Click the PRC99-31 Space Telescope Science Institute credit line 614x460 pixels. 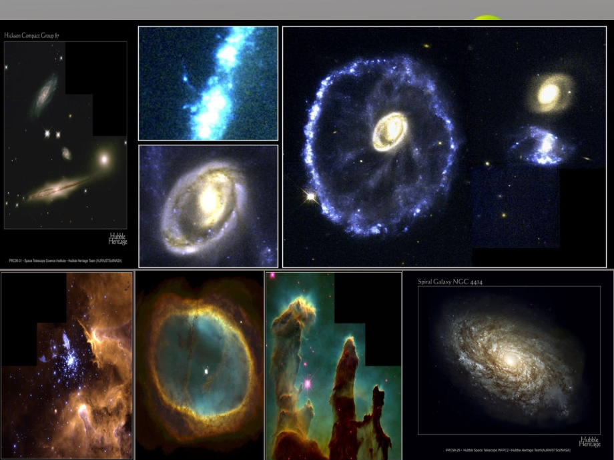coord(65,261)
